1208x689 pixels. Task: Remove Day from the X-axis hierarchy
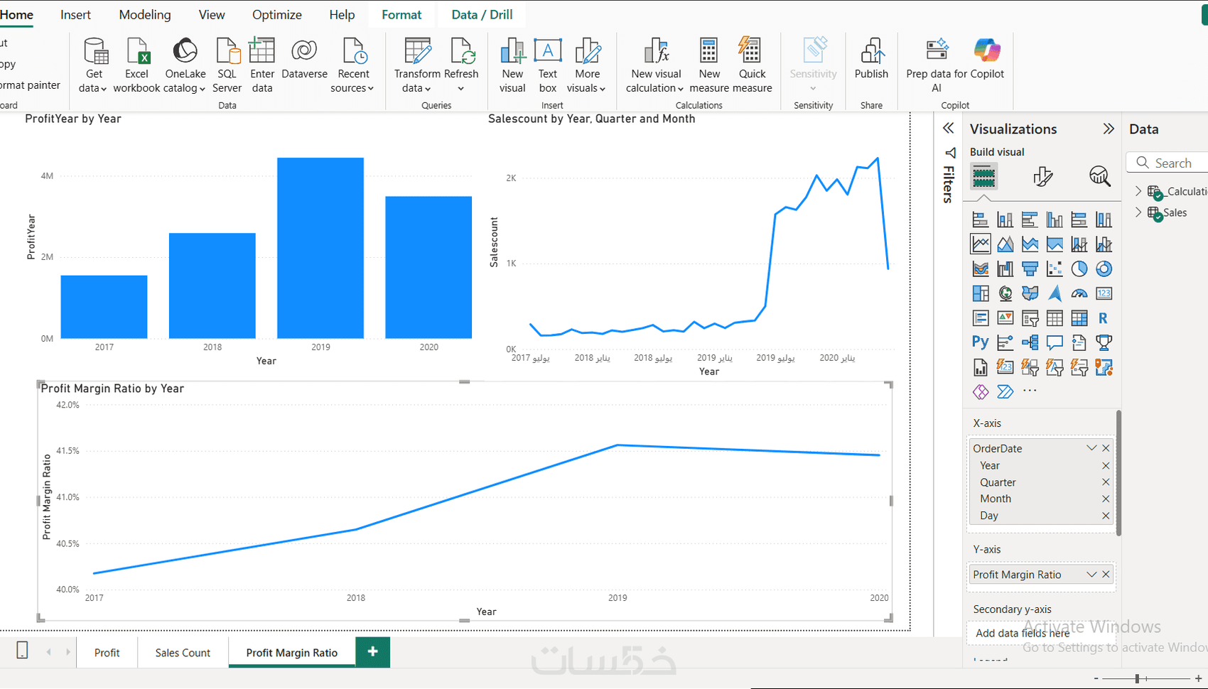(1106, 516)
